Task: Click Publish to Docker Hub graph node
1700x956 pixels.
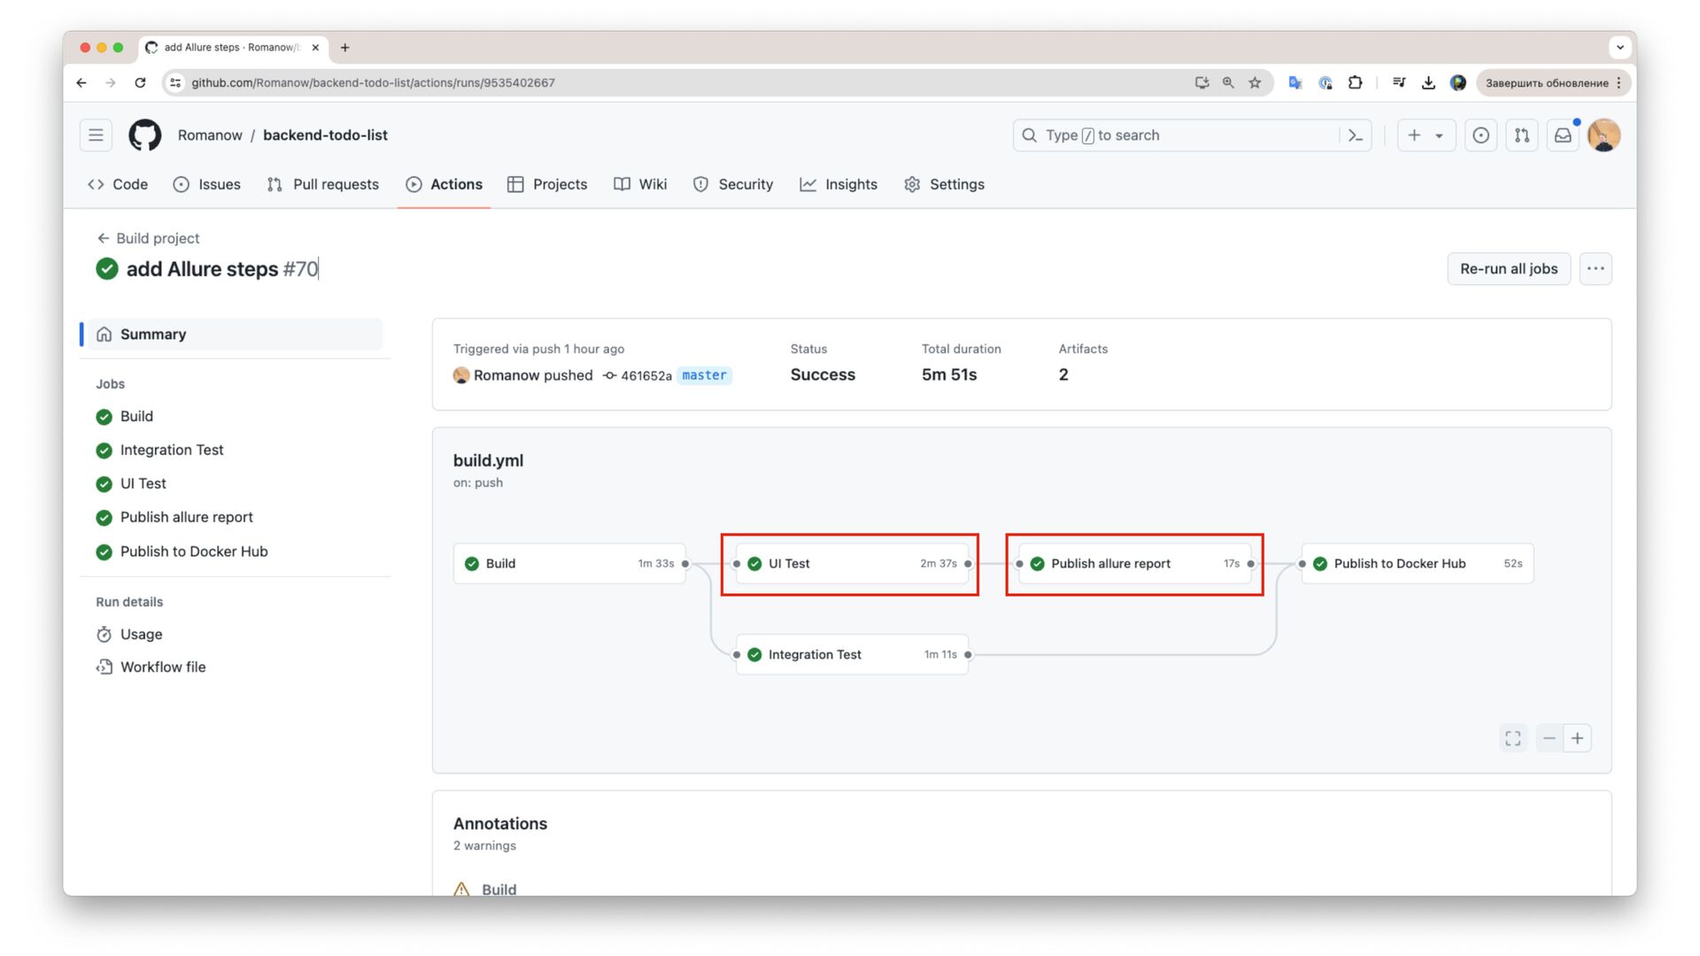Action: point(1418,564)
